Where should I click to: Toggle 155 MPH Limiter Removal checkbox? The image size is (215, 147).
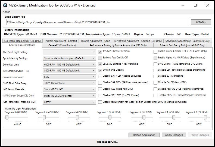click(100, 52)
